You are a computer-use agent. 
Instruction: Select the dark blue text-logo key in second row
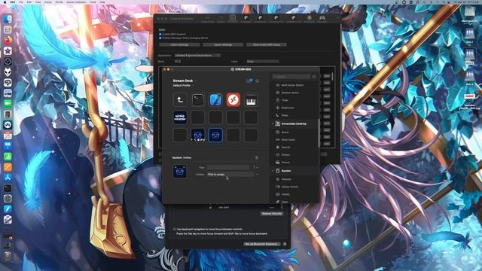tap(180, 117)
